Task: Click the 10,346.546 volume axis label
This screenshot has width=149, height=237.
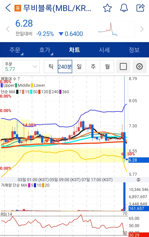Action: pyautogui.click(x=139, y=190)
